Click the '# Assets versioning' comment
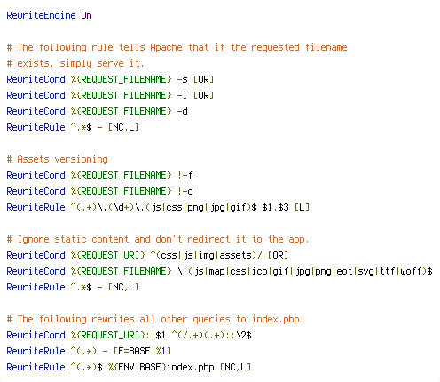 [58, 159]
